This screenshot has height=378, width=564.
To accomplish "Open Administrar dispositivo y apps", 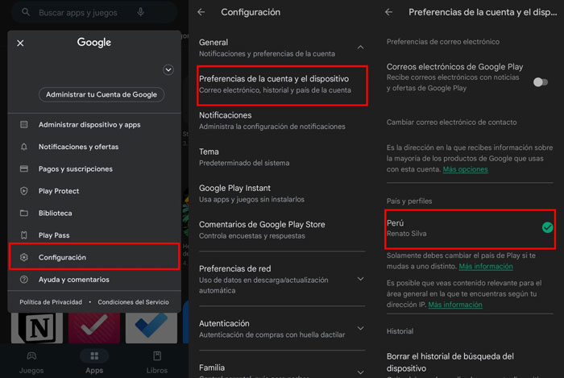I will coord(94,124).
